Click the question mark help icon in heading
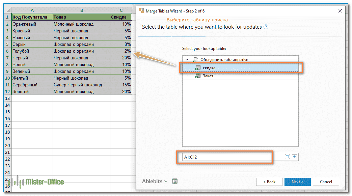352x196 pixels. (266, 27)
